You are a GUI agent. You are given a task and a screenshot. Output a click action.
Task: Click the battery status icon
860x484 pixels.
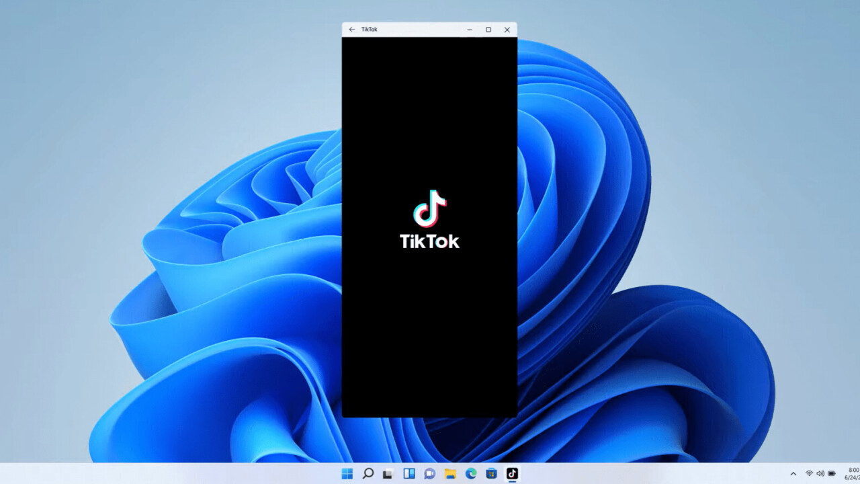[x=832, y=474]
